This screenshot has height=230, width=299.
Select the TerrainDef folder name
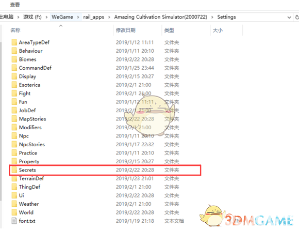(31, 178)
